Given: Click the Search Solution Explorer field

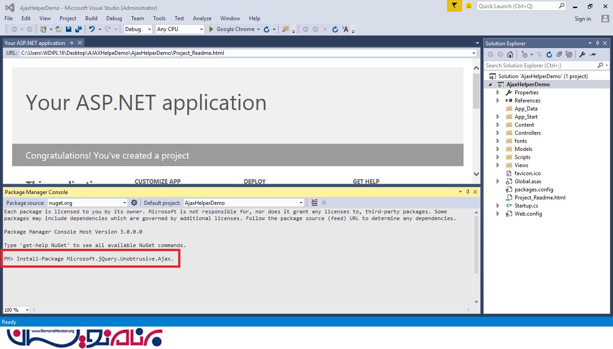Looking at the screenshot, I should [x=540, y=66].
